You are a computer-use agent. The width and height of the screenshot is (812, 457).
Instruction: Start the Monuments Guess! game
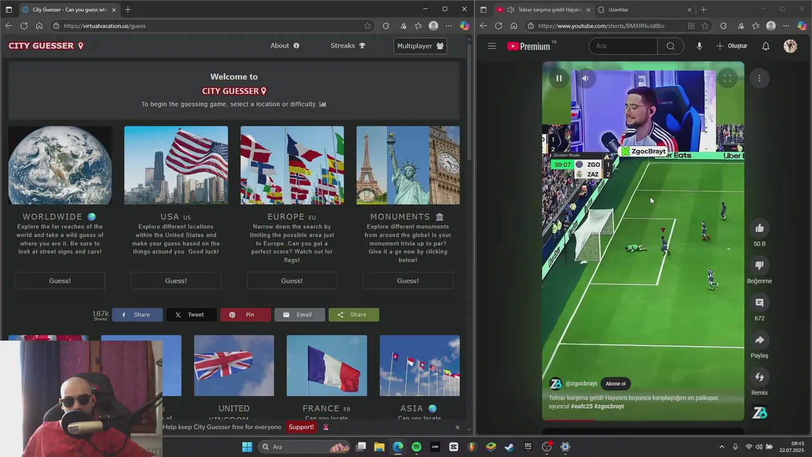tap(408, 281)
